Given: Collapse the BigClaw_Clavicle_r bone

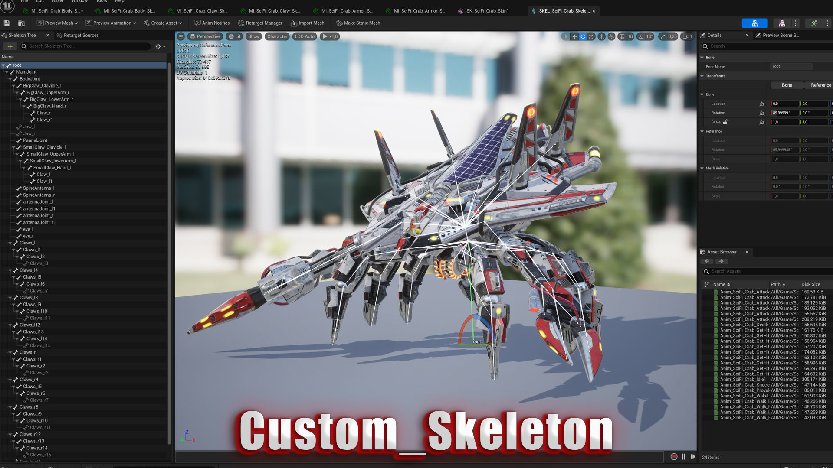Looking at the screenshot, I should (x=13, y=86).
